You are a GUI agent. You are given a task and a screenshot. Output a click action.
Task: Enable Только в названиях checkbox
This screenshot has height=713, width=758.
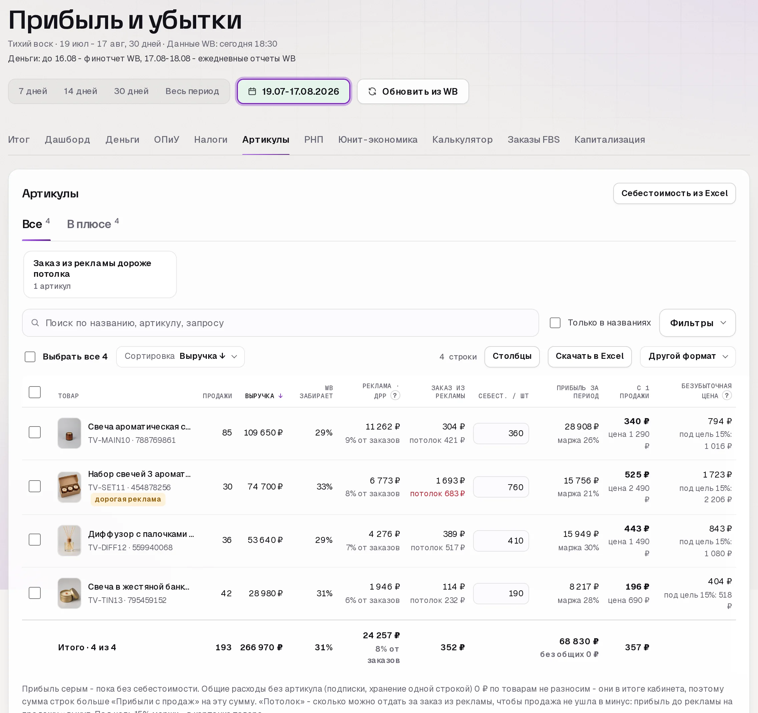pyautogui.click(x=555, y=323)
